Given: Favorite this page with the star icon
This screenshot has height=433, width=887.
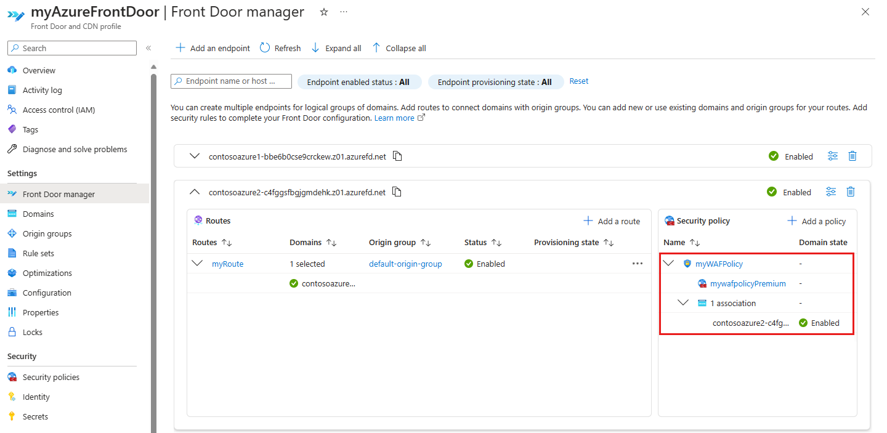Looking at the screenshot, I should [324, 12].
